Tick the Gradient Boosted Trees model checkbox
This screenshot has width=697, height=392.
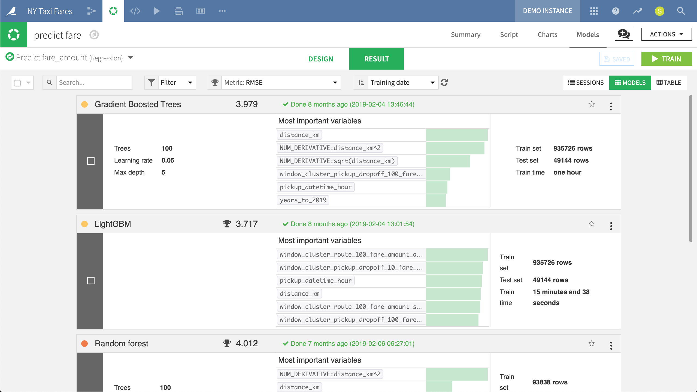pos(91,161)
